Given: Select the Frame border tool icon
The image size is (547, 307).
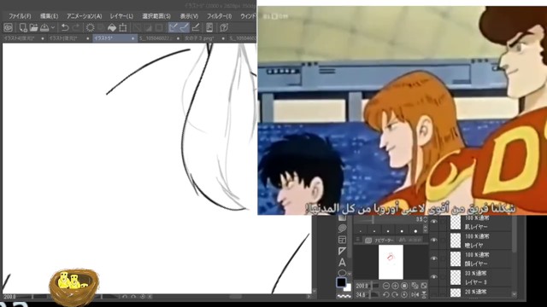Looking at the screenshot, I should click(342, 240).
